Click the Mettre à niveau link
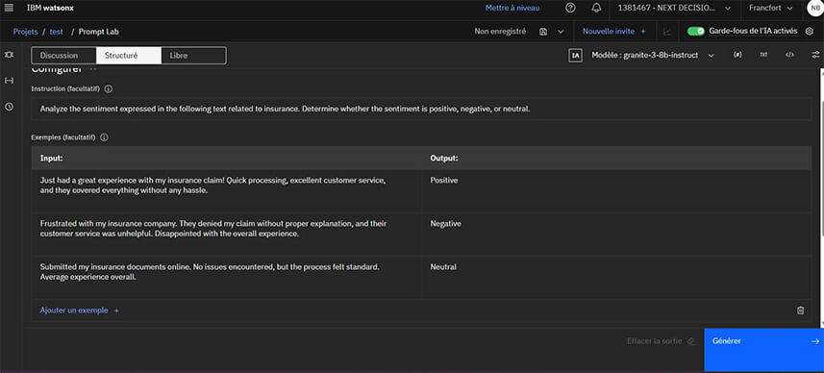Viewport: 824px width, 373px height. pyautogui.click(x=512, y=8)
